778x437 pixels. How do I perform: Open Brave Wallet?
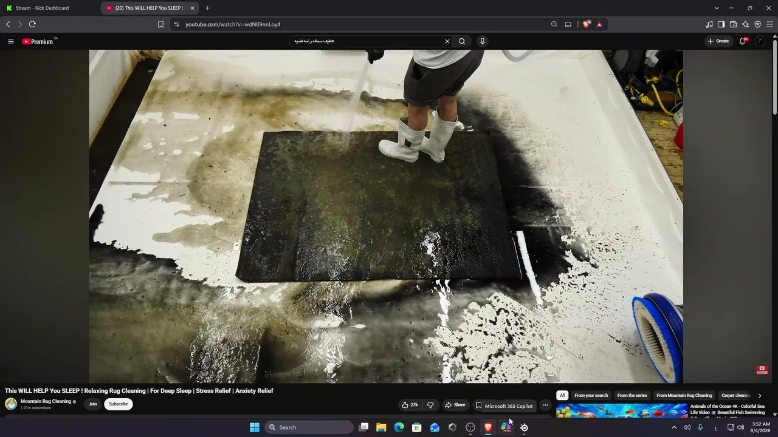pyautogui.click(x=733, y=24)
